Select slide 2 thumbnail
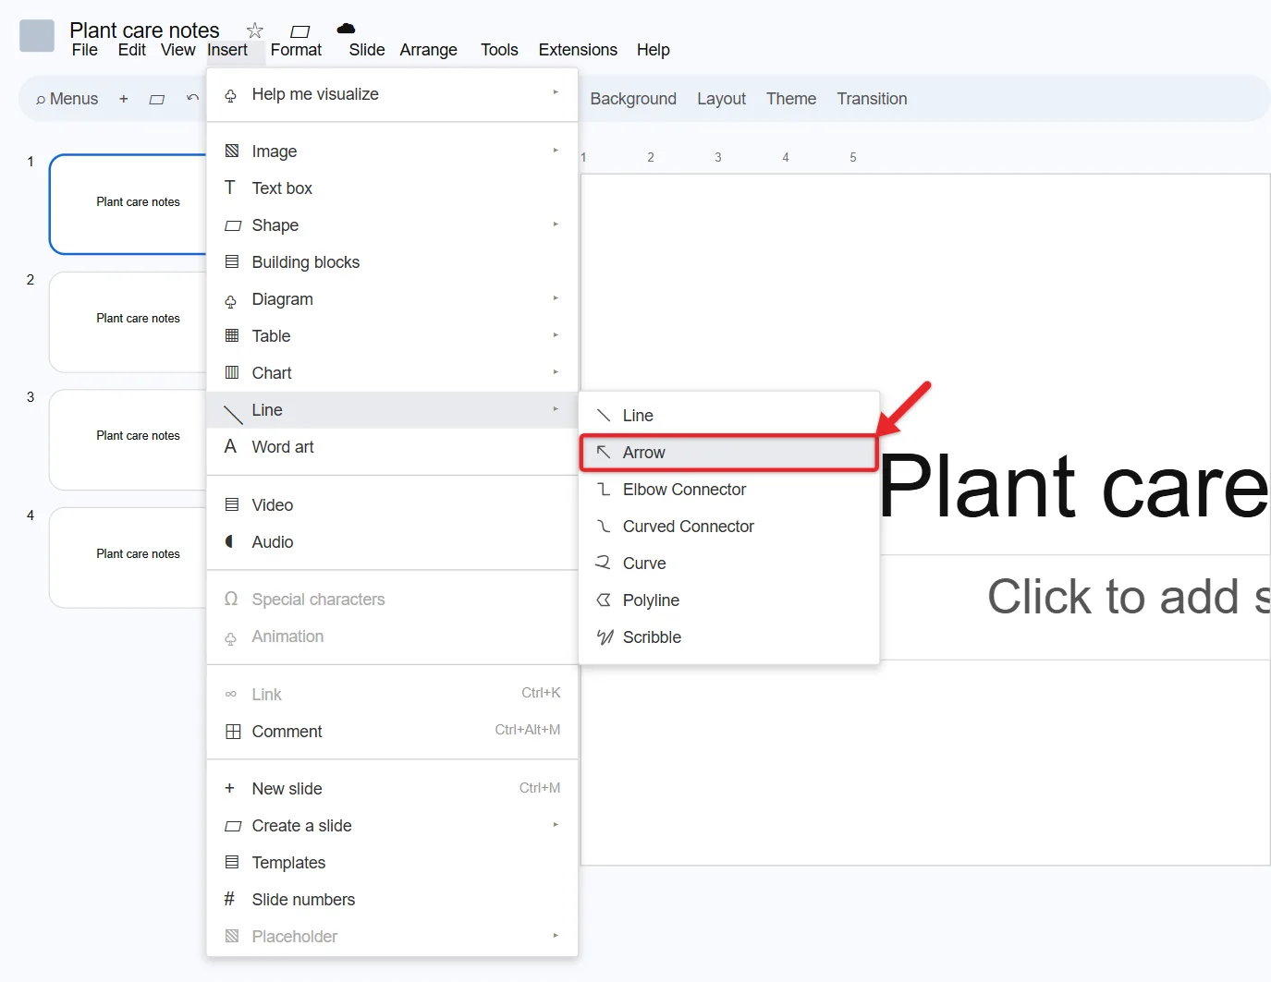The height and width of the screenshot is (982, 1271). (x=128, y=321)
